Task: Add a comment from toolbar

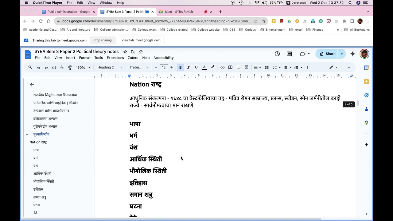Action: click(230, 68)
